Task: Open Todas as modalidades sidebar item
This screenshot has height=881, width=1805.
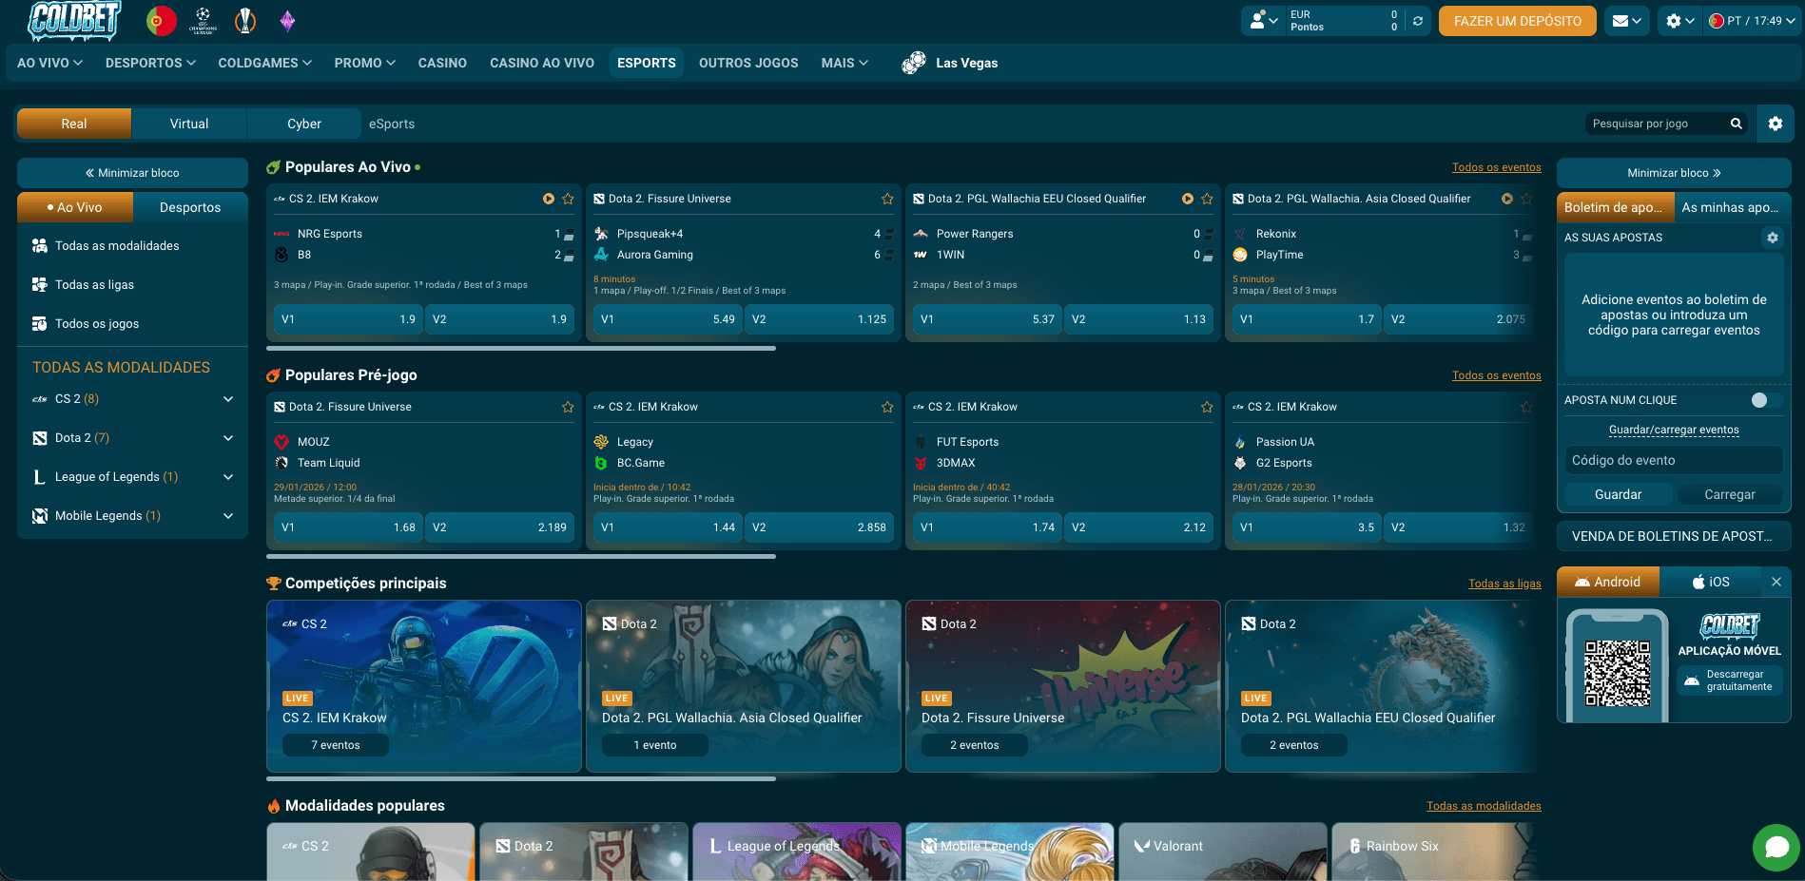Action: coord(132,246)
